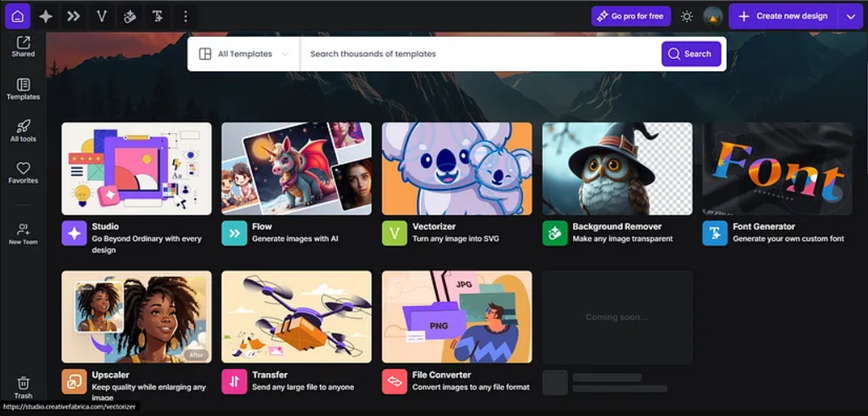Select the Vectorizer V icon in toolbar
Viewport: 868px width, 416px height.
(x=102, y=16)
